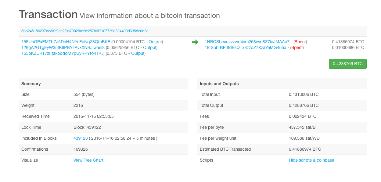This screenshot has width=381, height=182.
Task: Follow the Output link beside 0.375 BTC
Action: (x=138, y=53)
